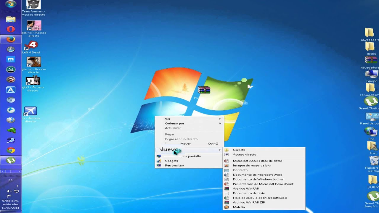Launch Firefox from the taskbar
379x213 pixels.
pyautogui.click(x=11, y=39)
